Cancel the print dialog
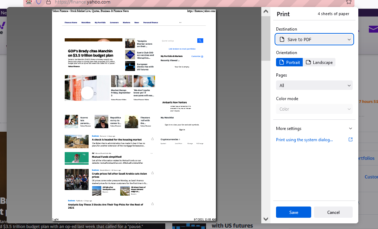 tap(333, 212)
